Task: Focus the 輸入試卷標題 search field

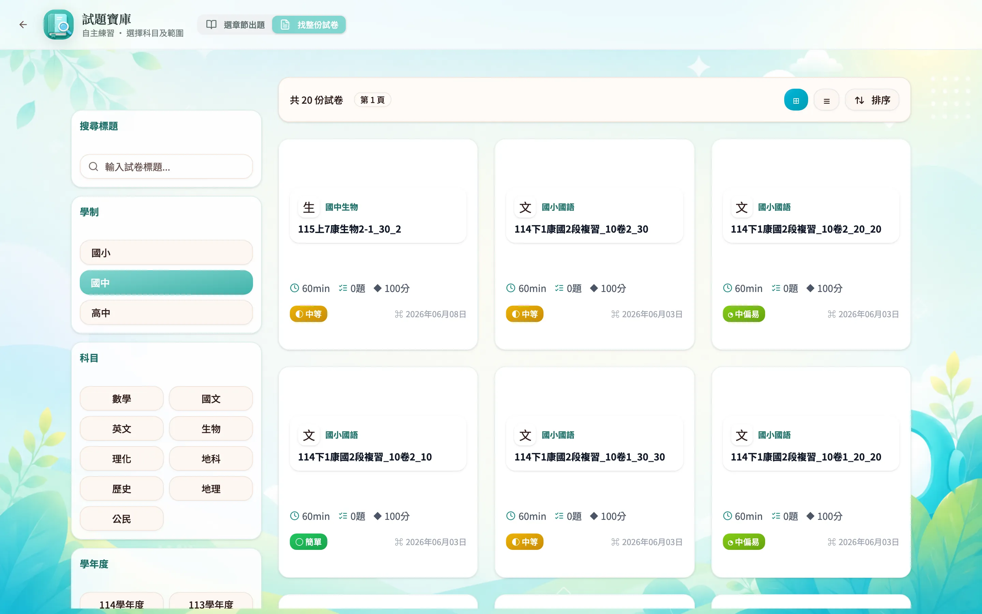Action: [x=166, y=166]
